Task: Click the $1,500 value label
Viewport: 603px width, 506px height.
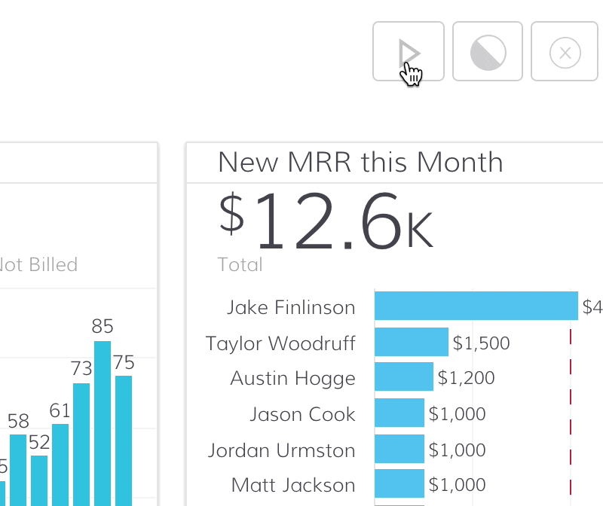Action: tap(481, 343)
